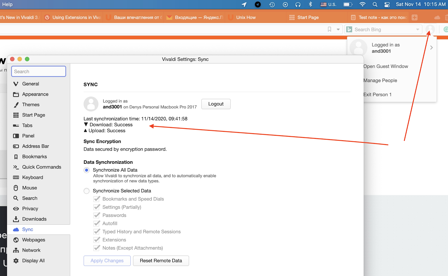Toggle Settings (Partially) checkbox
Image resolution: width=448 pixels, height=276 pixels.
point(97,207)
